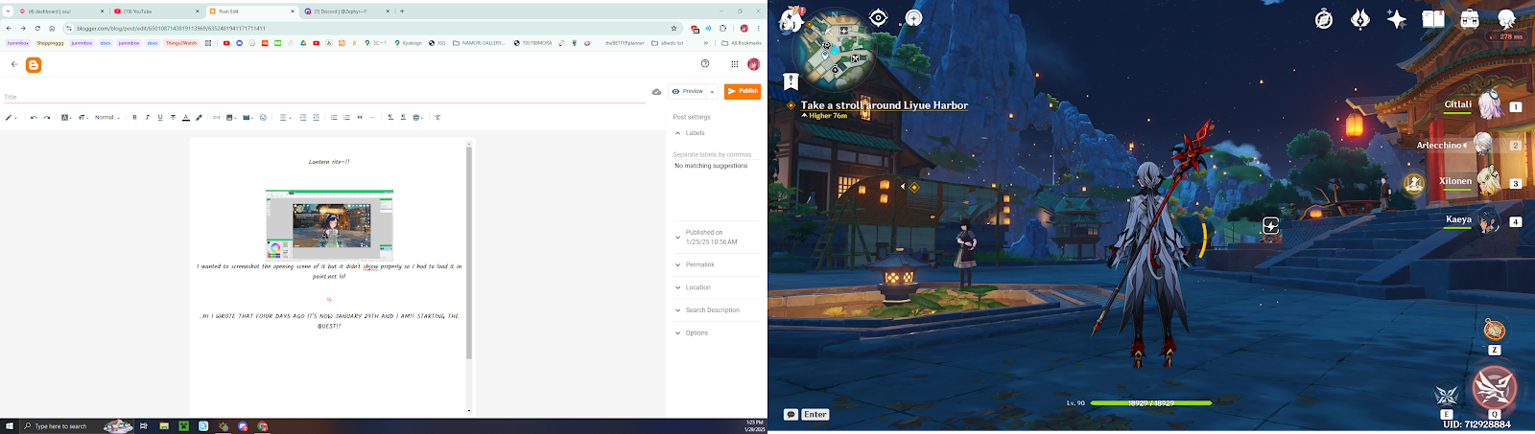Undo the last edit in Blogger

click(34, 118)
